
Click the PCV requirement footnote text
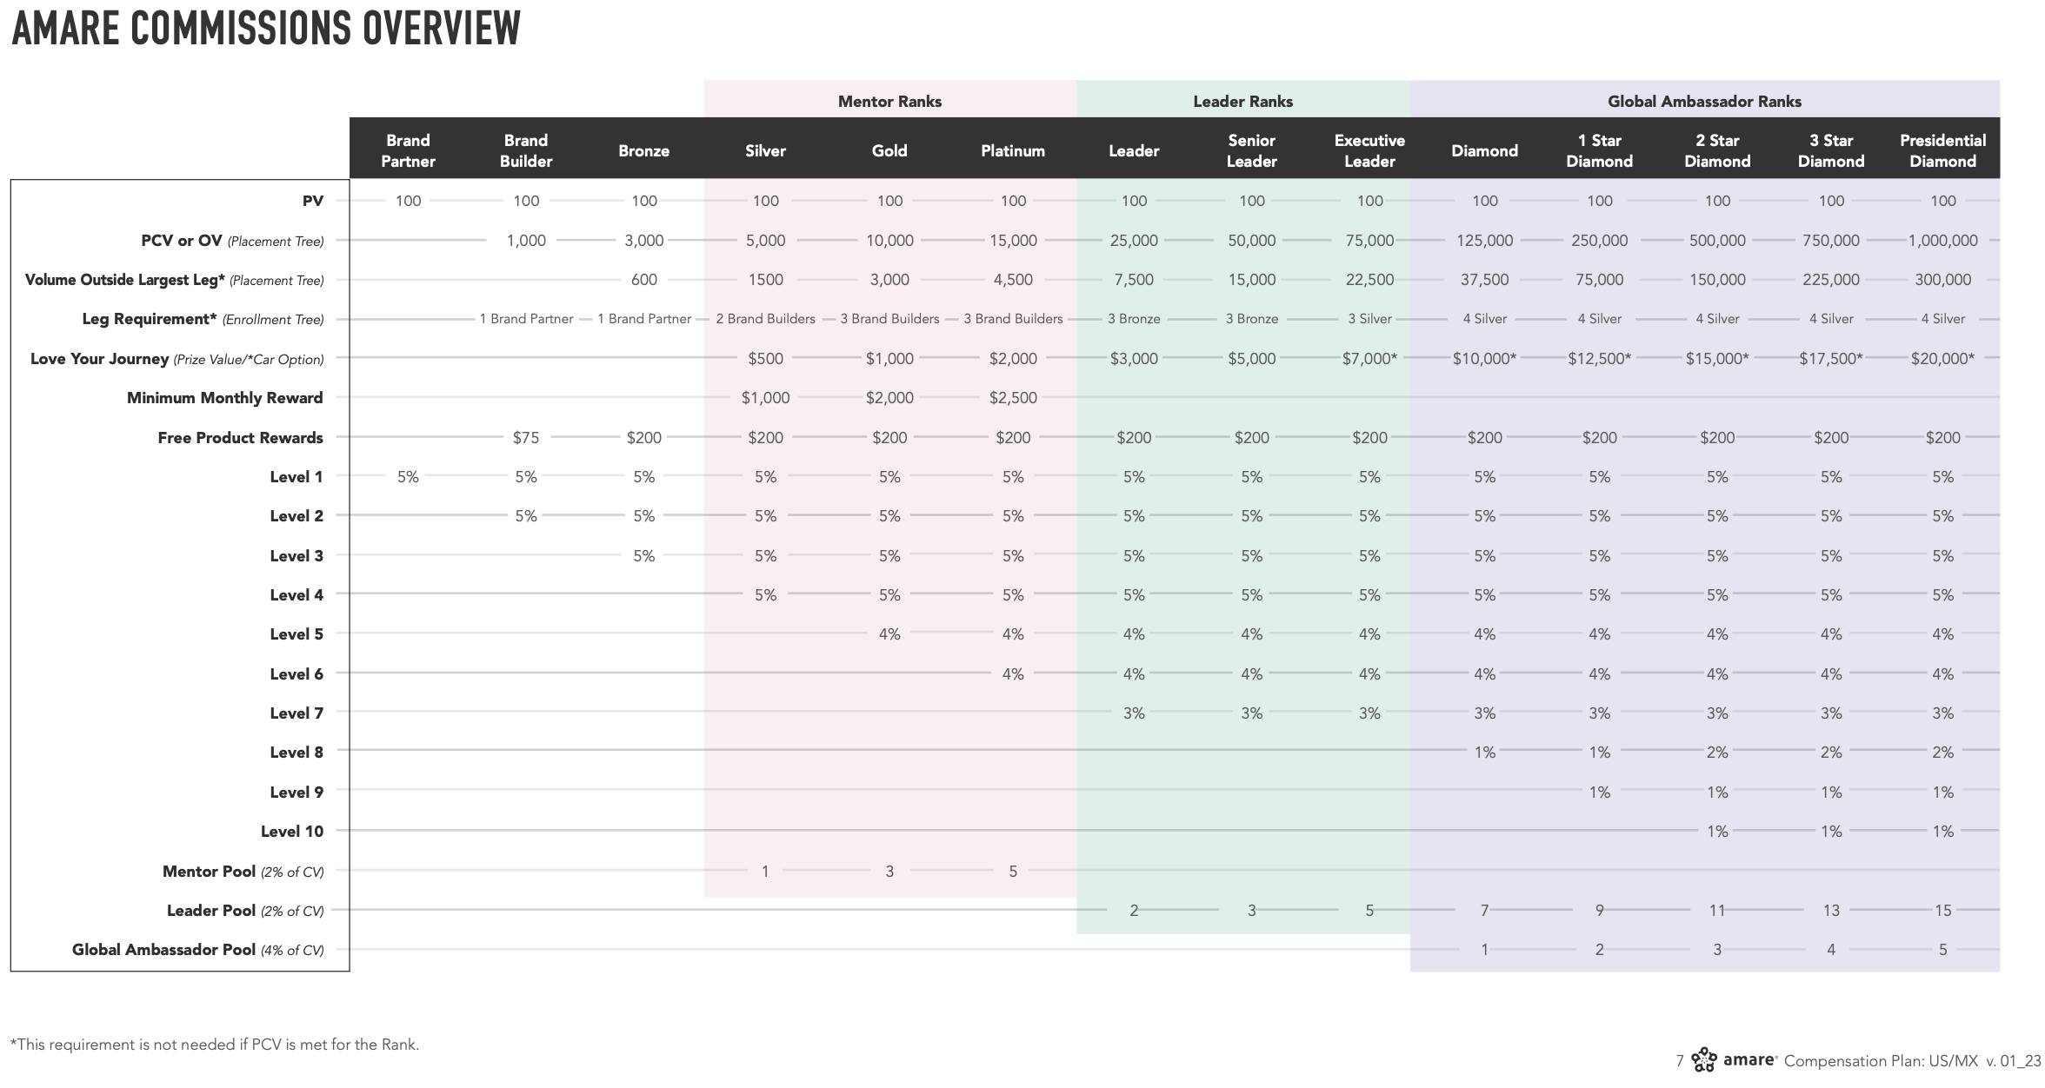(x=215, y=1045)
